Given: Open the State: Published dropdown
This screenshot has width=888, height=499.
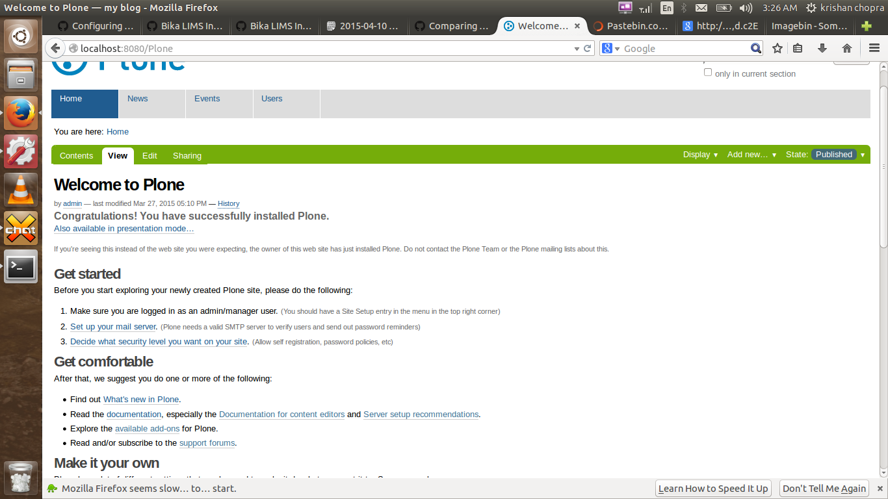Looking at the screenshot, I should coord(826,155).
